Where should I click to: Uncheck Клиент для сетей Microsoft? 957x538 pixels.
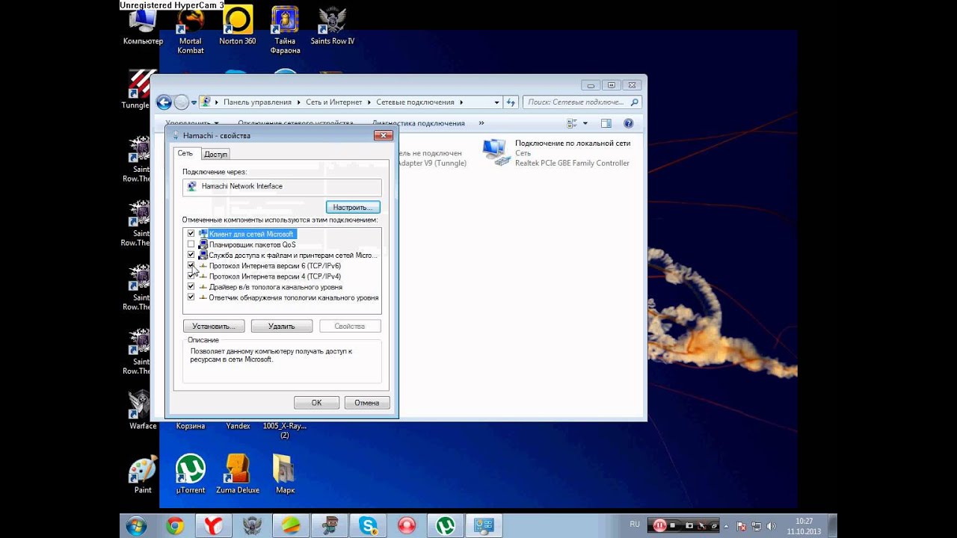191,234
